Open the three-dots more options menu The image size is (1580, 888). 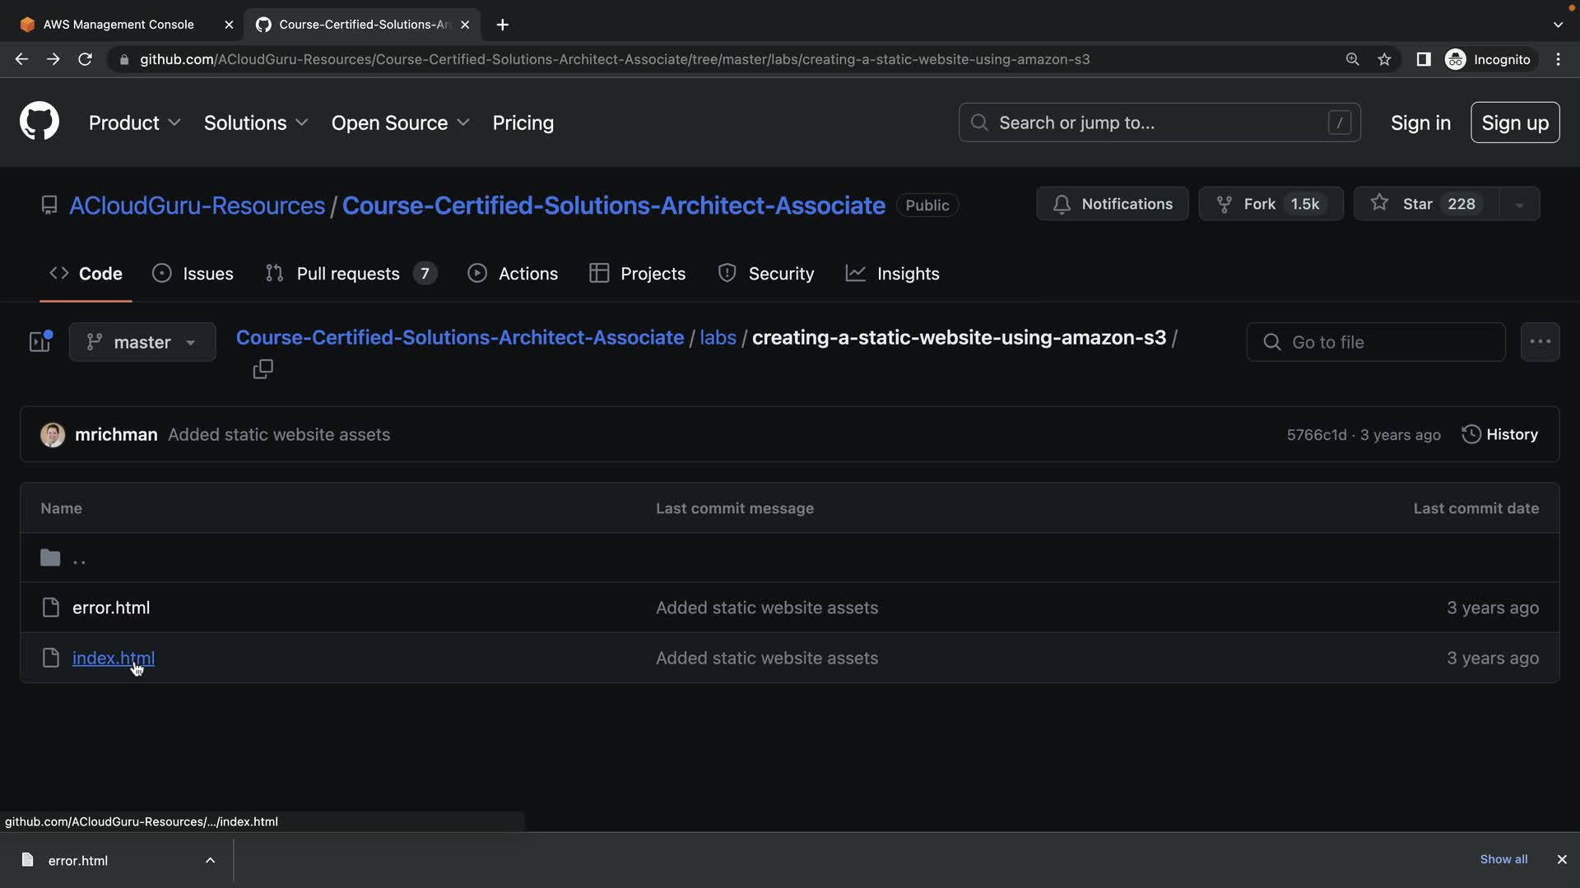1540,341
